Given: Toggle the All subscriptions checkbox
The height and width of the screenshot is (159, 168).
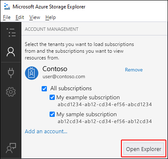Looking at the screenshot, I should click(x=44, y=89).
